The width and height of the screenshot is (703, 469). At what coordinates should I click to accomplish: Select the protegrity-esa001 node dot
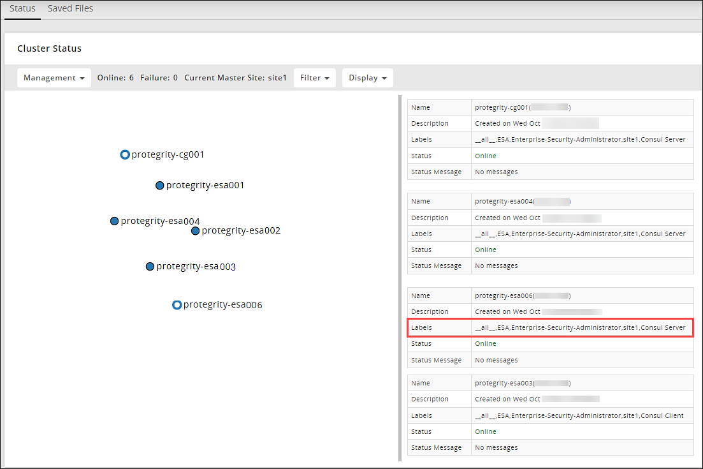coord(160,186)
